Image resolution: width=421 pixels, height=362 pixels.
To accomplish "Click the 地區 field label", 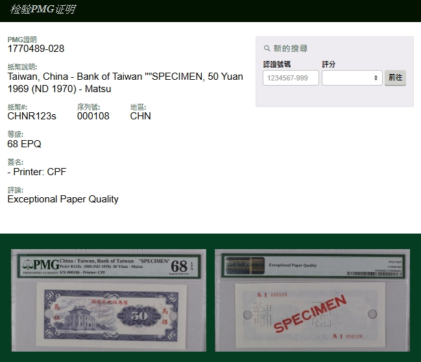I will click(138, 107).
